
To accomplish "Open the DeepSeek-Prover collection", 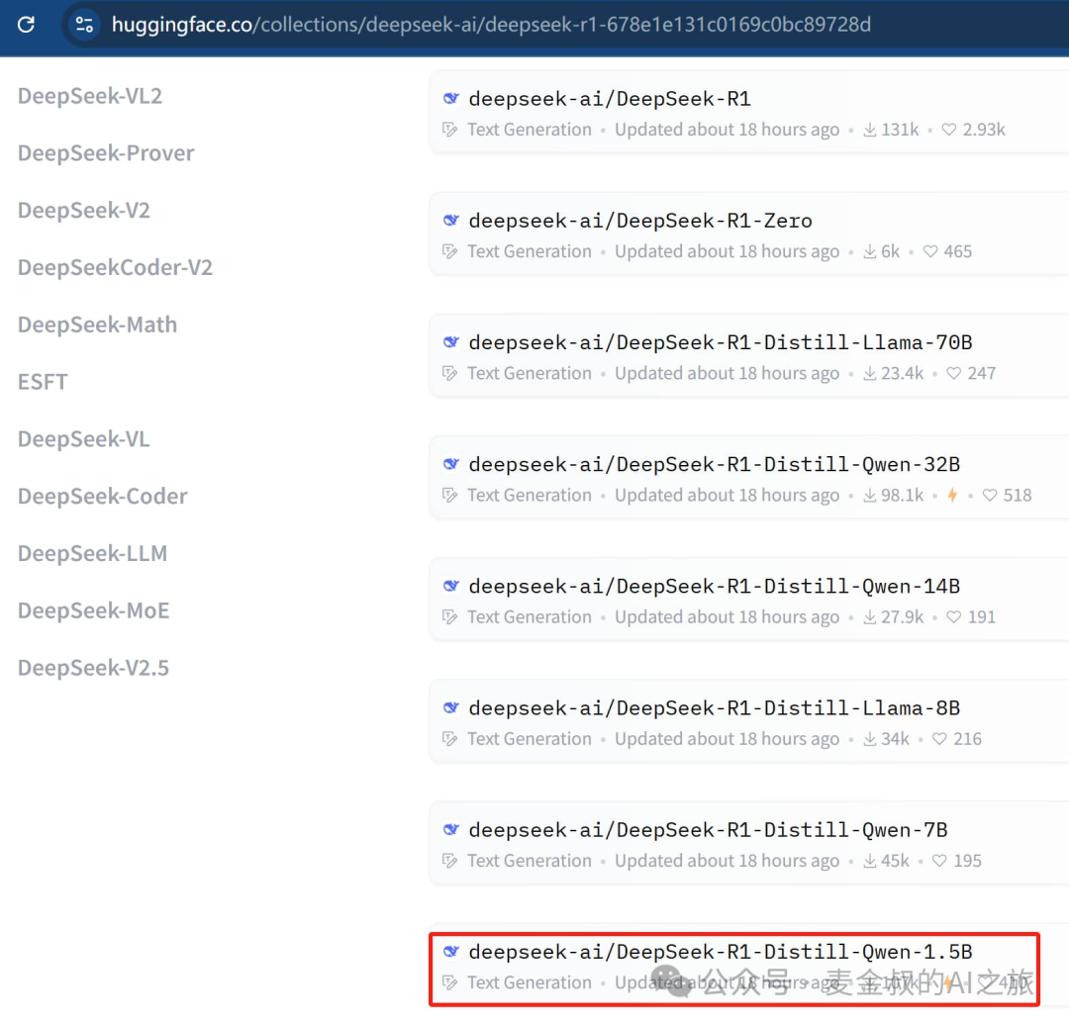I will 106,153.
